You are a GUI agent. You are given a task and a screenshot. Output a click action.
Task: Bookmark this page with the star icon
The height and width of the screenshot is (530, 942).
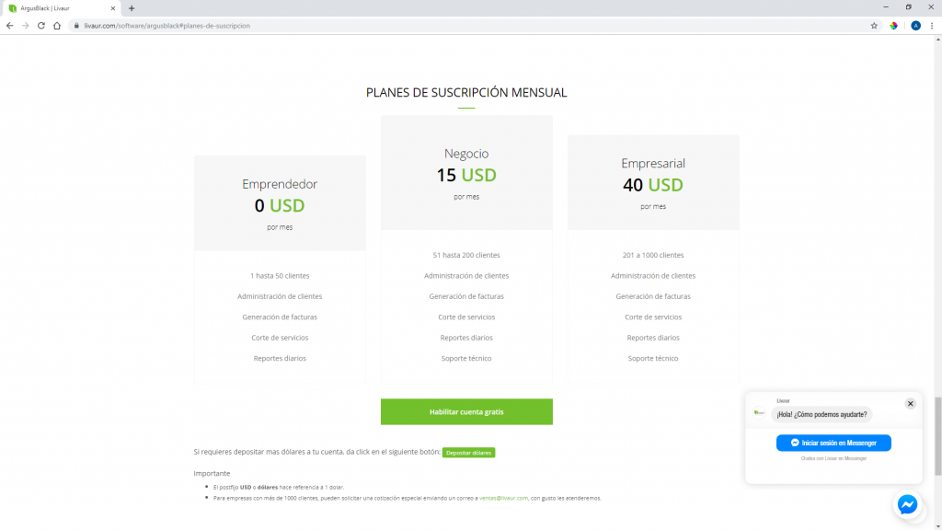click(874, 26)
